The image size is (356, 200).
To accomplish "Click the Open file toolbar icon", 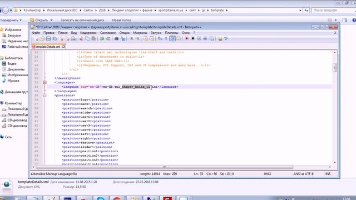I will [x=42, y=39].
